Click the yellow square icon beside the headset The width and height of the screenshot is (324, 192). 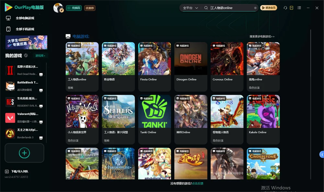291,8
